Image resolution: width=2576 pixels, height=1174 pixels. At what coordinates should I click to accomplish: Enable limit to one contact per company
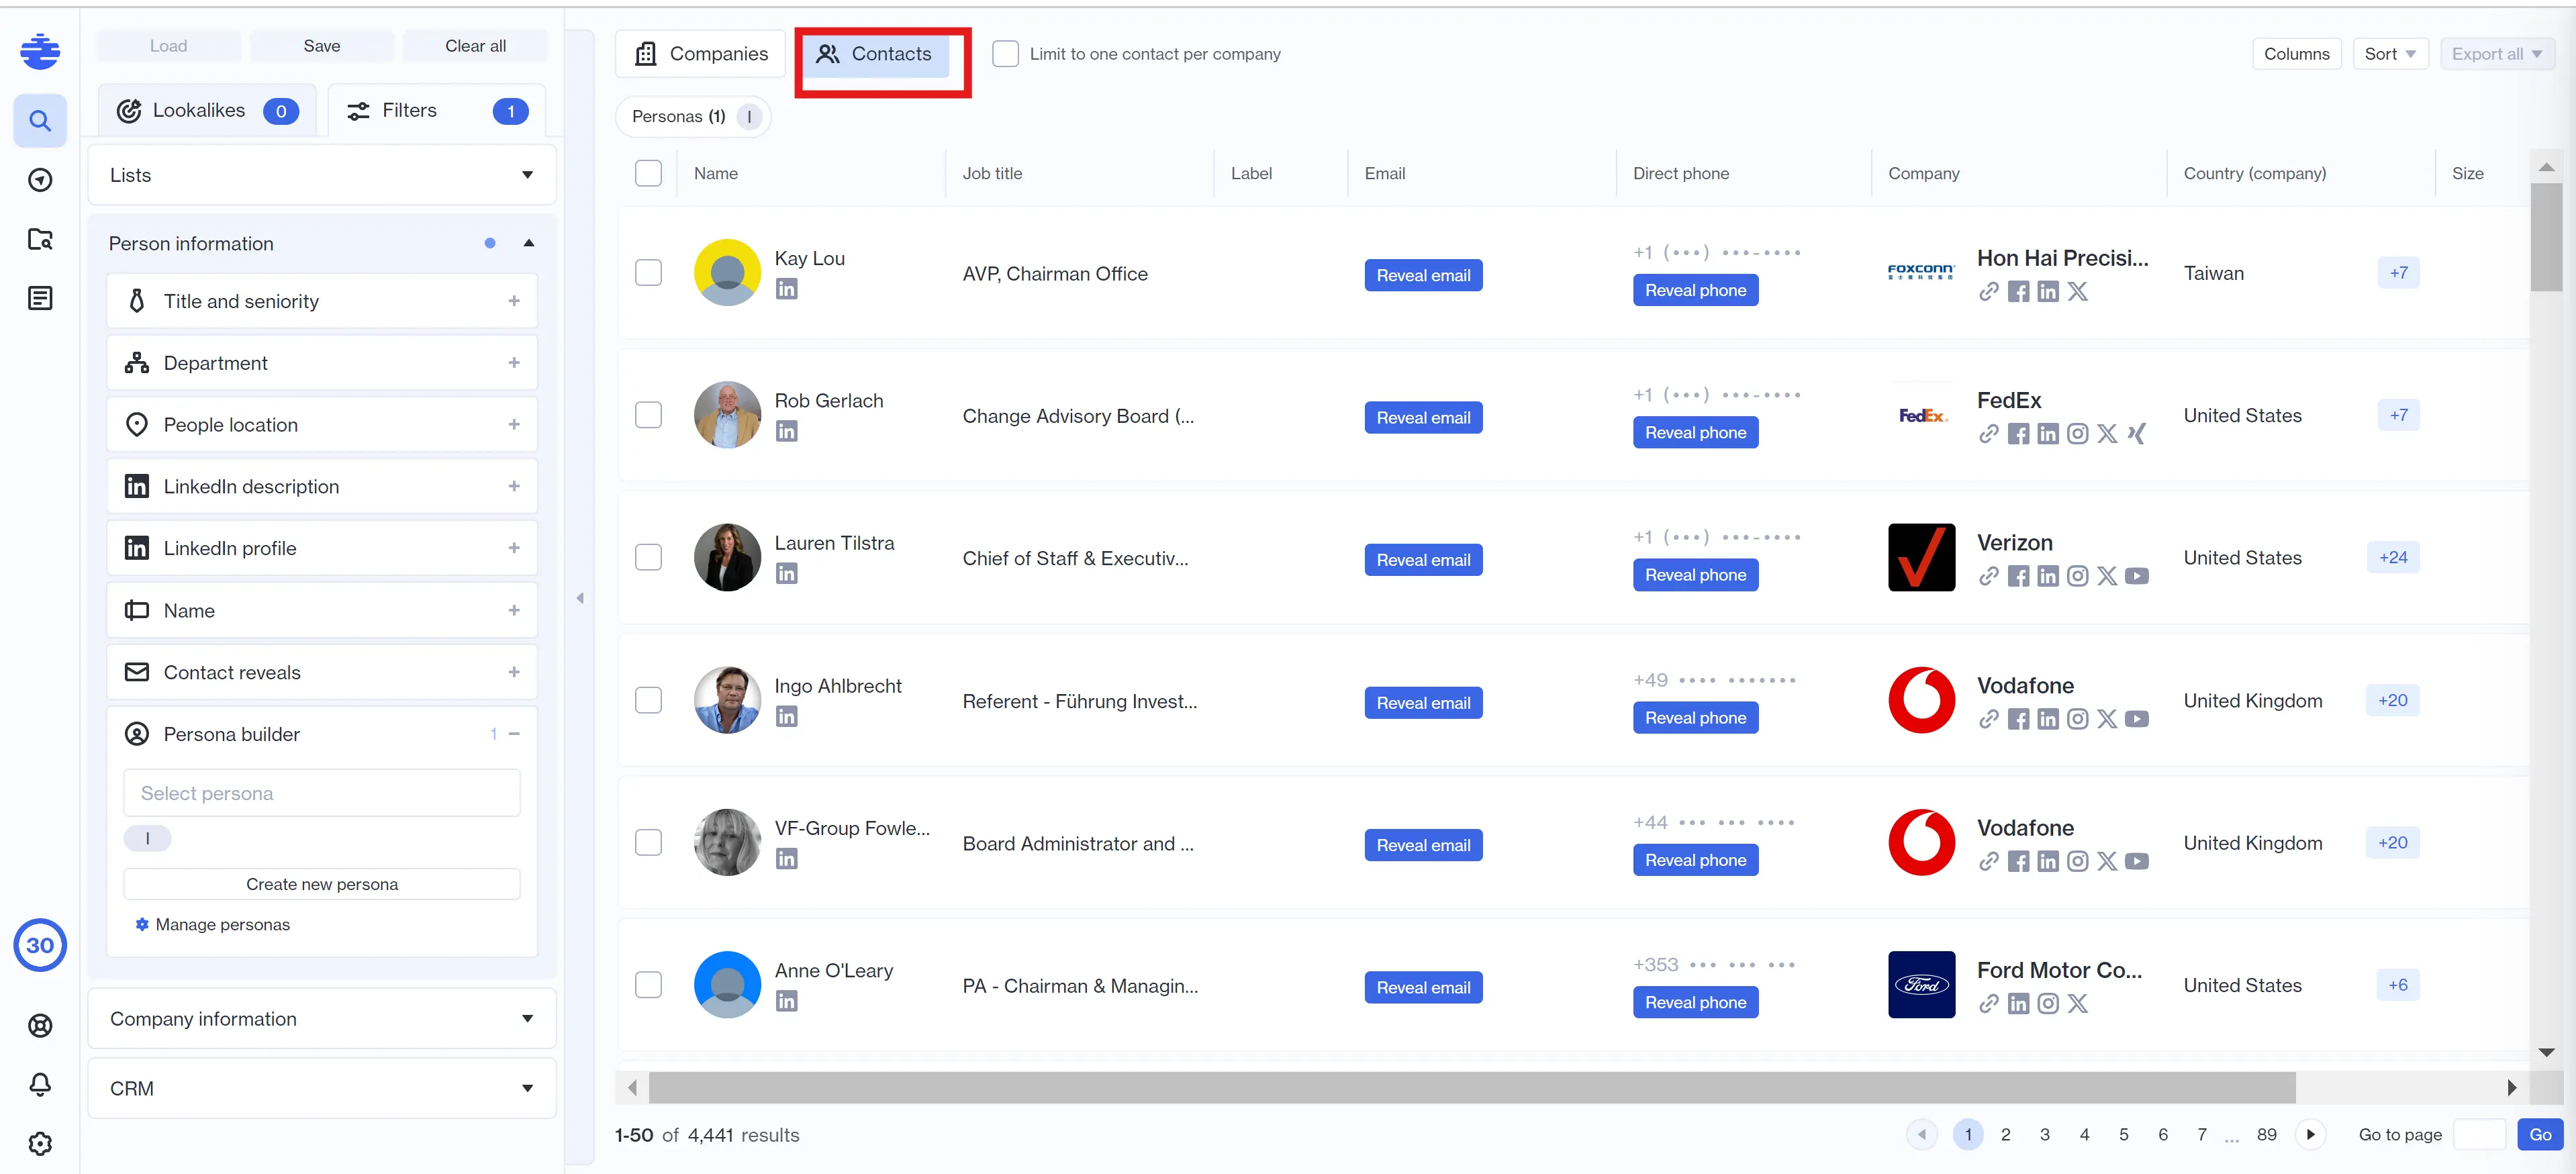(1005, 54)
